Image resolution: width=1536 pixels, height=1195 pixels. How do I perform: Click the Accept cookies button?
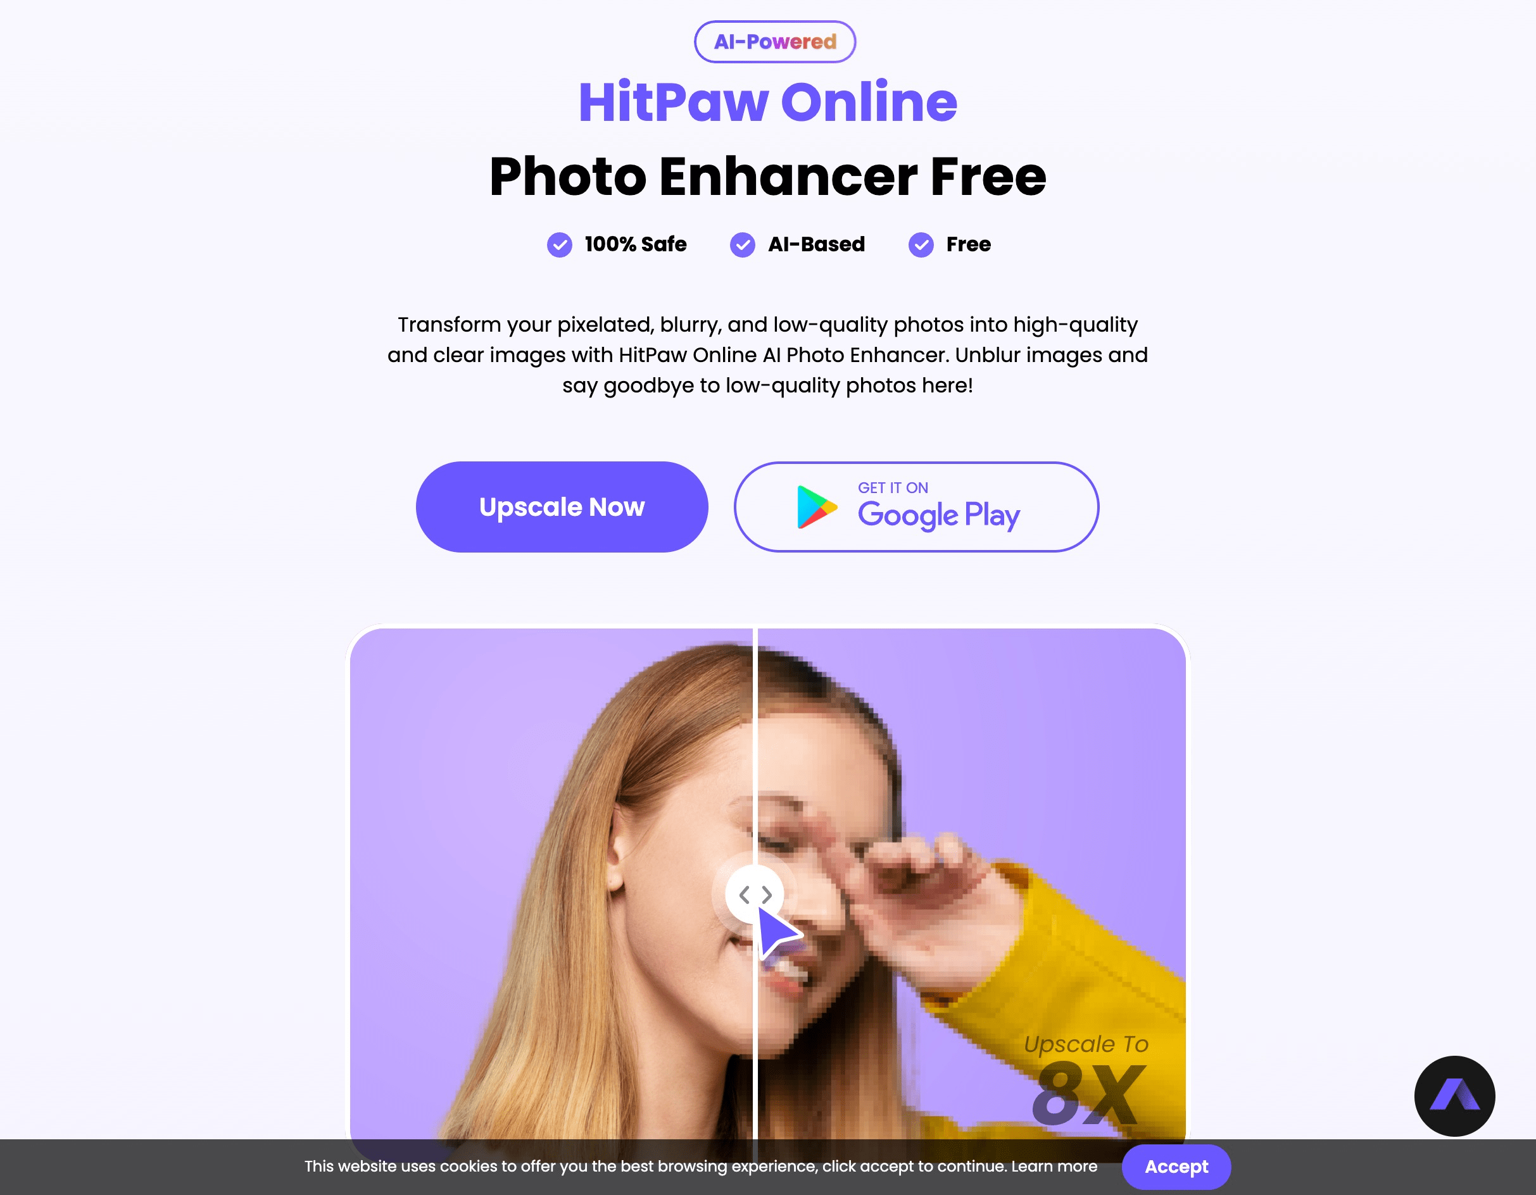(x=1176, y=1167)
